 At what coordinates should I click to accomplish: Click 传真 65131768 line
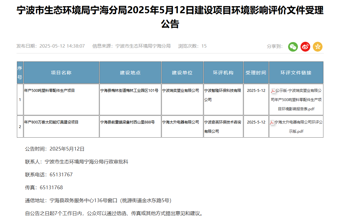44,187
